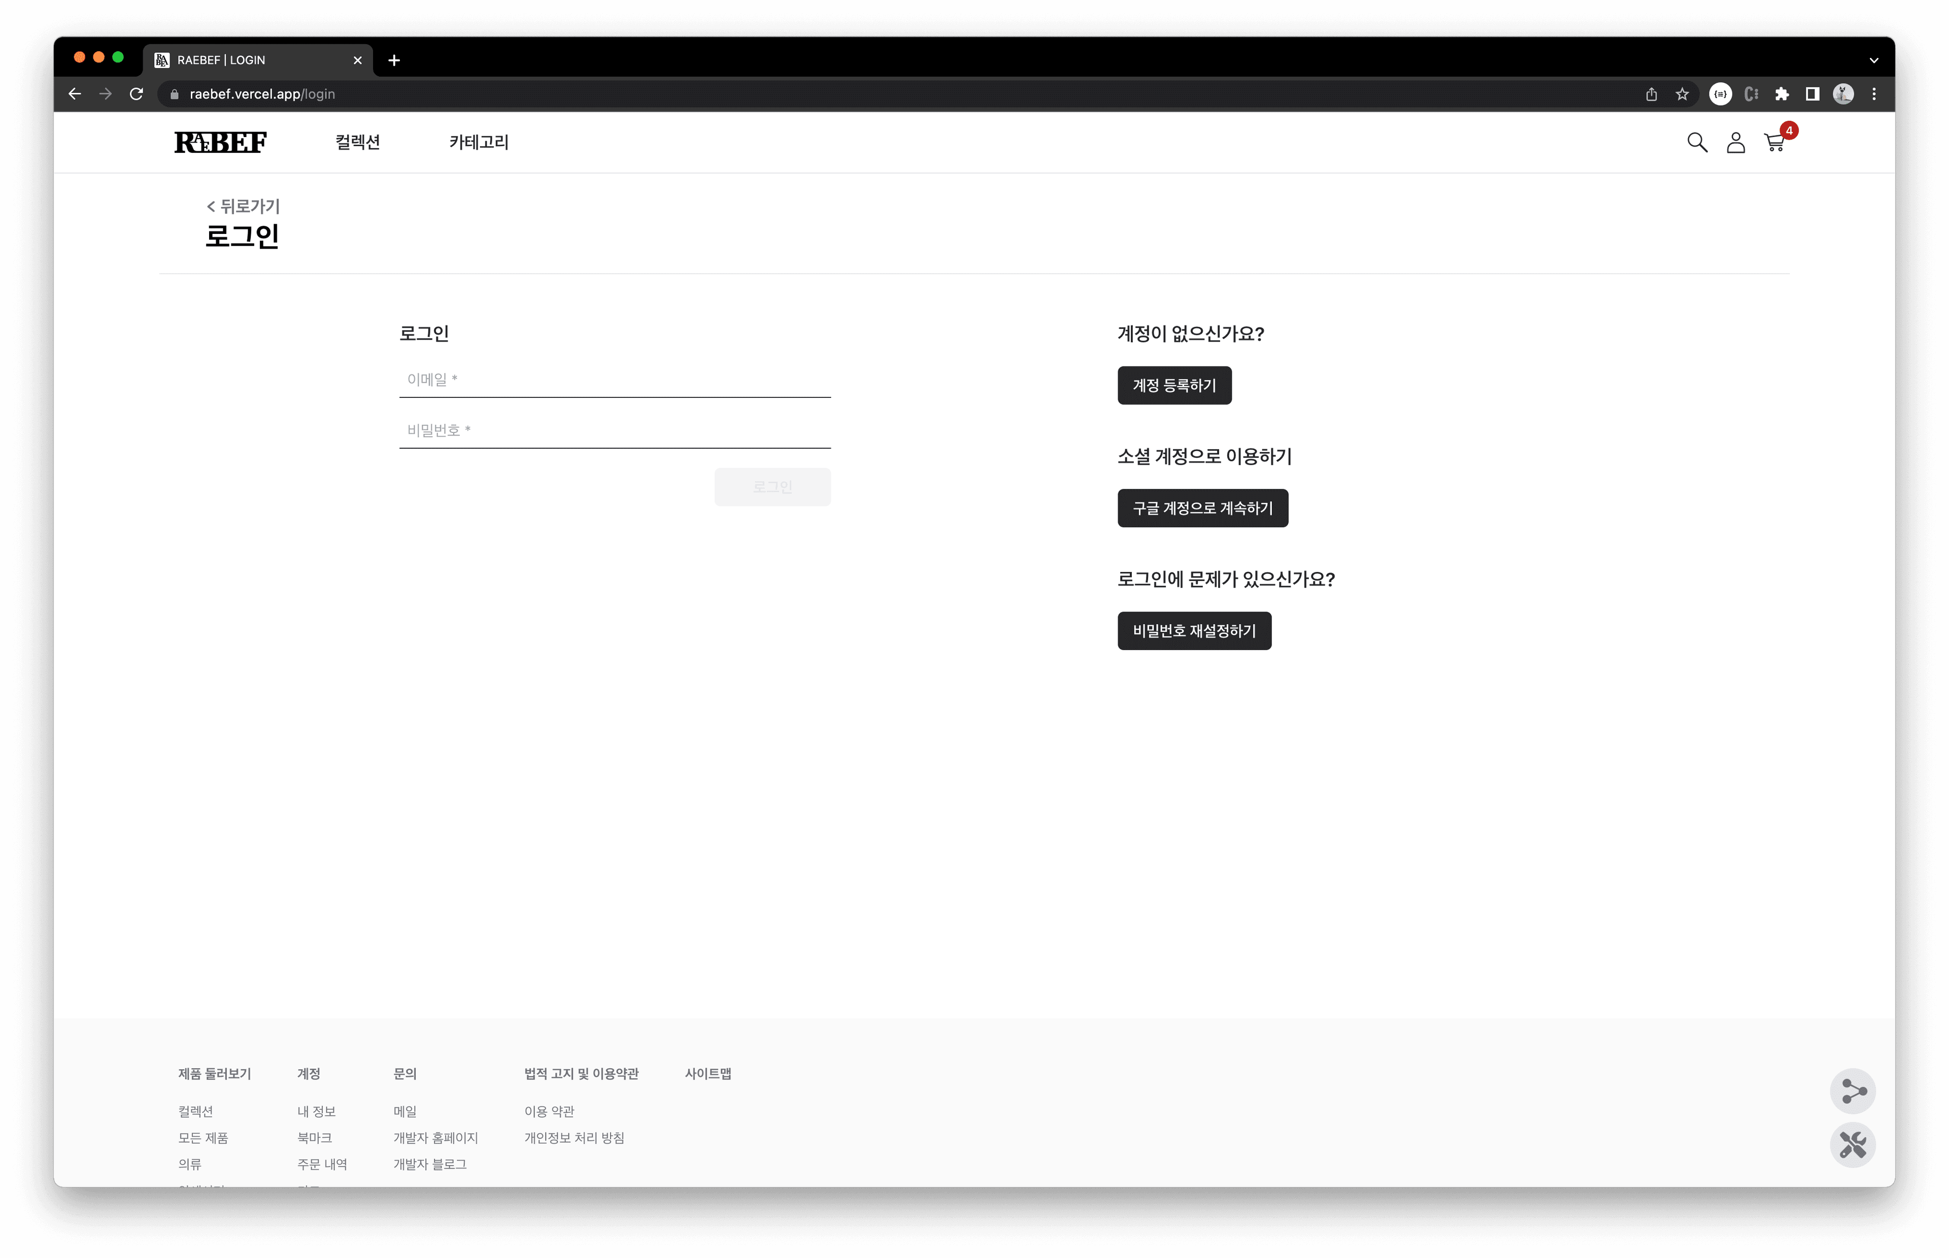Close the RAEBEF | LOGIN tab
Screen dimensions: 1949x1258
(x=357, y=60)
